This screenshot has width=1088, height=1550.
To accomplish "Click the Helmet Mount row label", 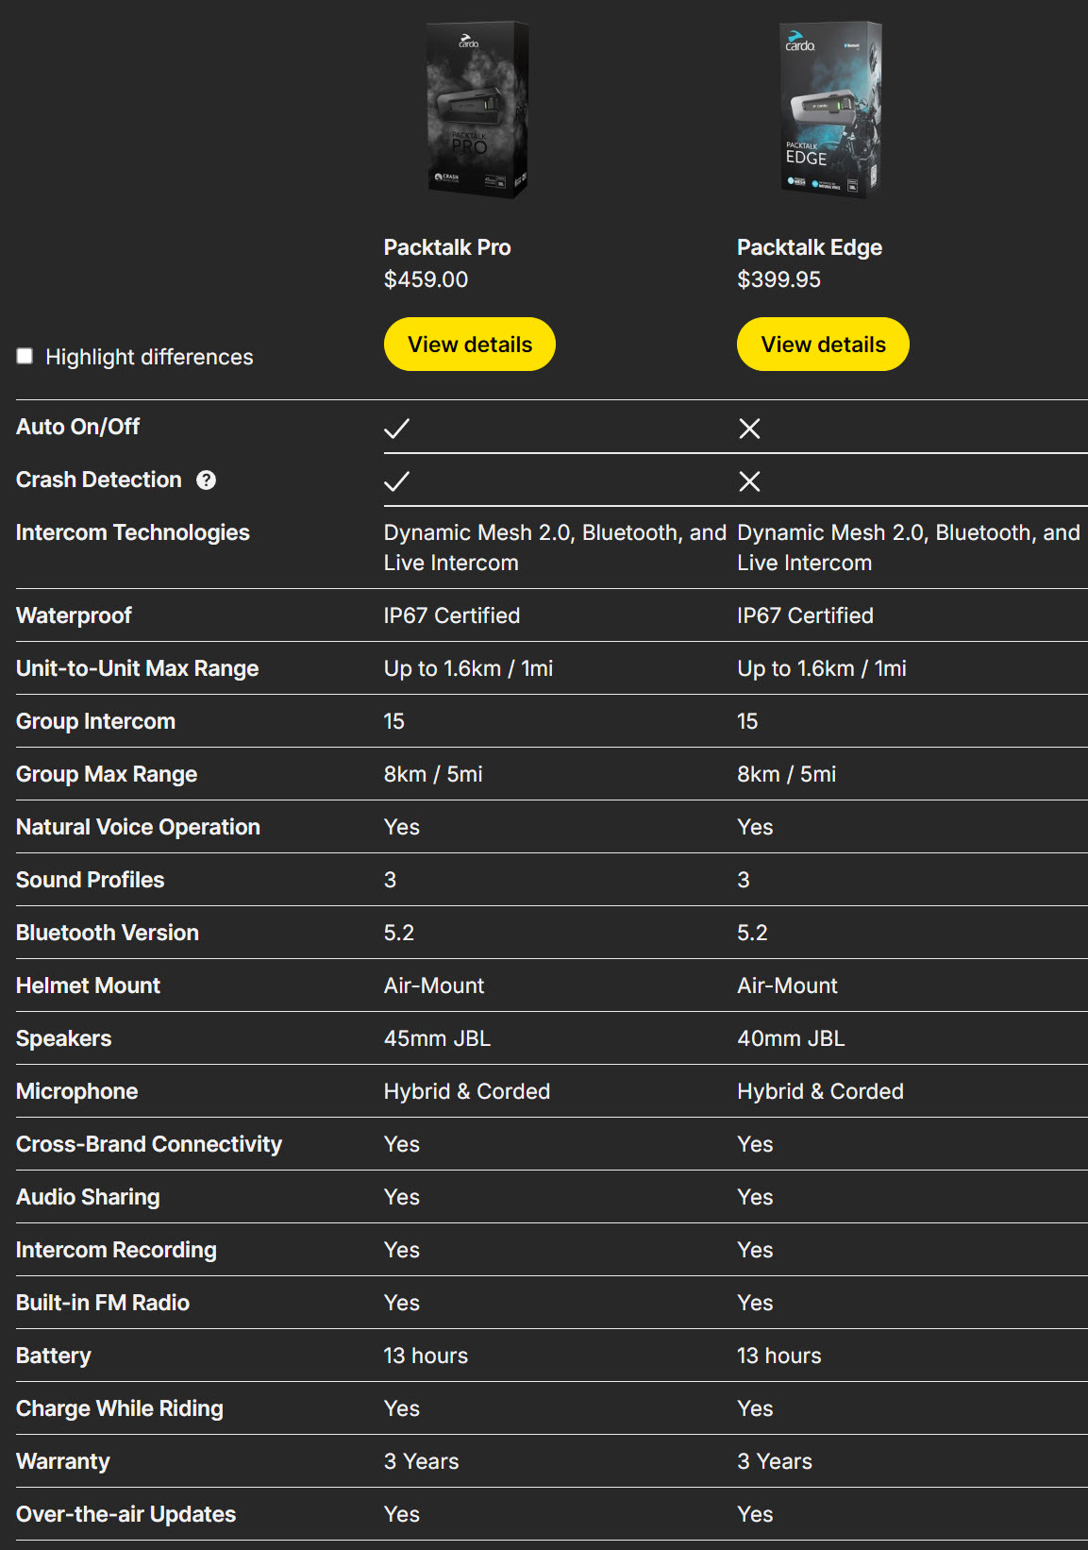I will 88,986.
